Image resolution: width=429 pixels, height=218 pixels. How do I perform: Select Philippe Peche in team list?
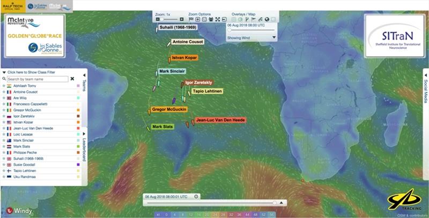point(25,153)
